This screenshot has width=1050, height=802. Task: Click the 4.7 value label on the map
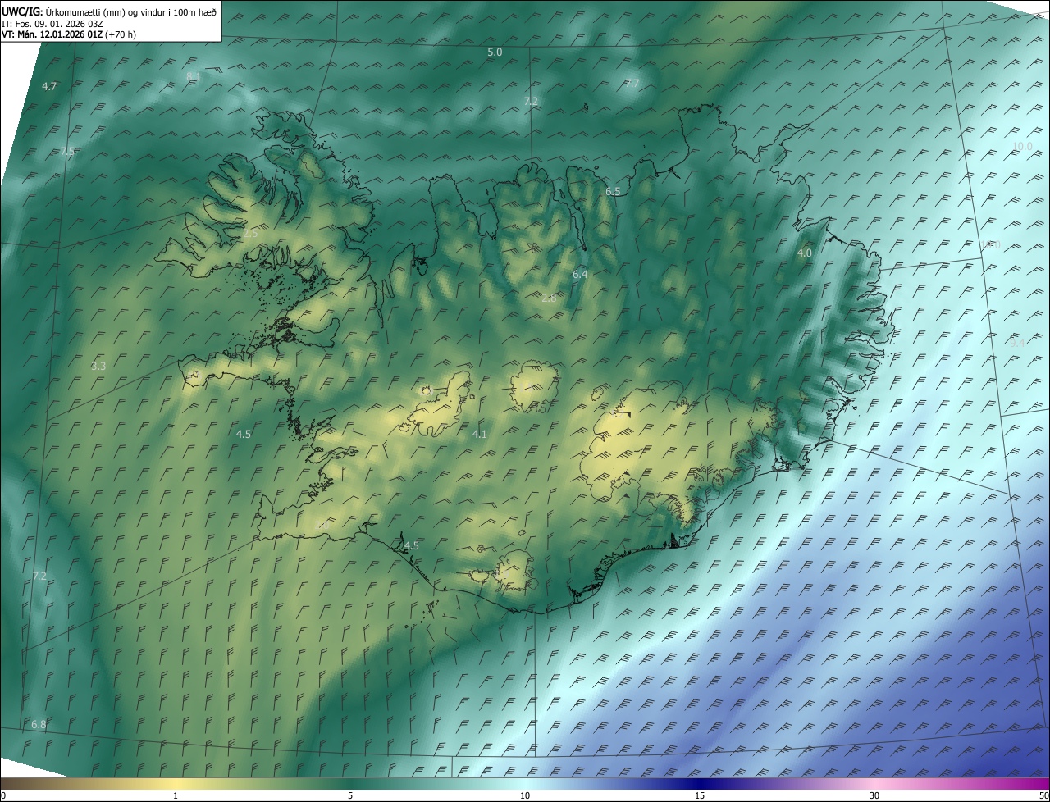click(49, 86)
